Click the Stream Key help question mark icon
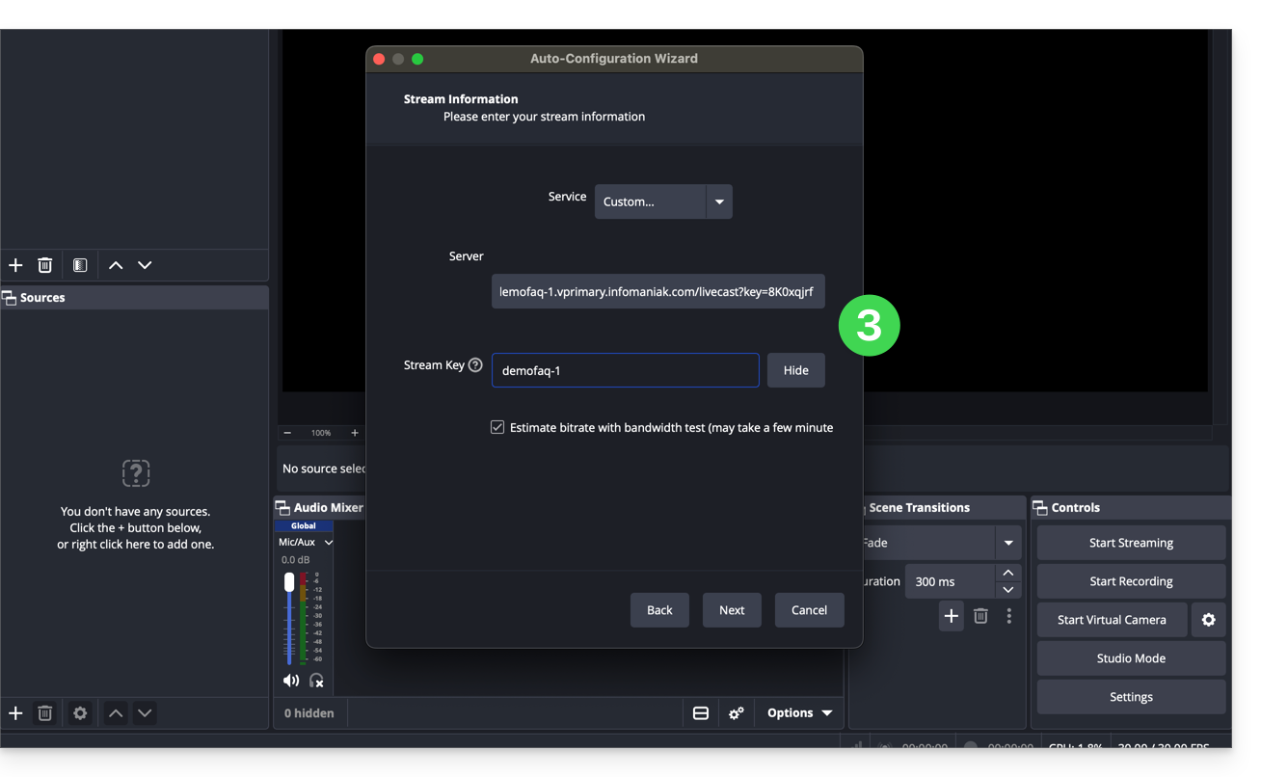 pos(475,365)
